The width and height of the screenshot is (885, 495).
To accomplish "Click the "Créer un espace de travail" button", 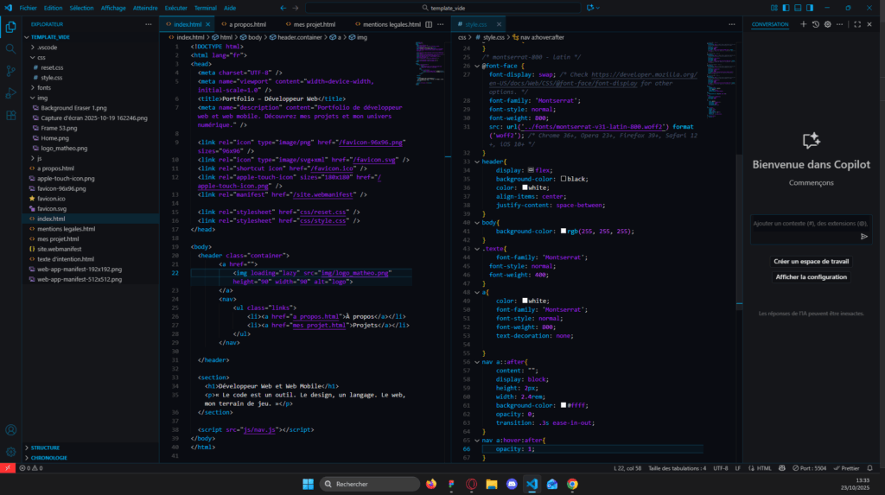I will pos(811,261).
